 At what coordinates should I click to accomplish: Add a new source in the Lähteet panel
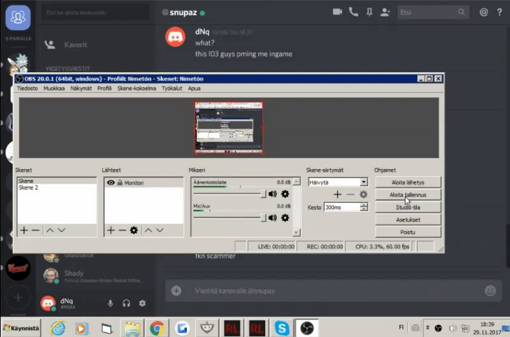click(x=110, y=230)
